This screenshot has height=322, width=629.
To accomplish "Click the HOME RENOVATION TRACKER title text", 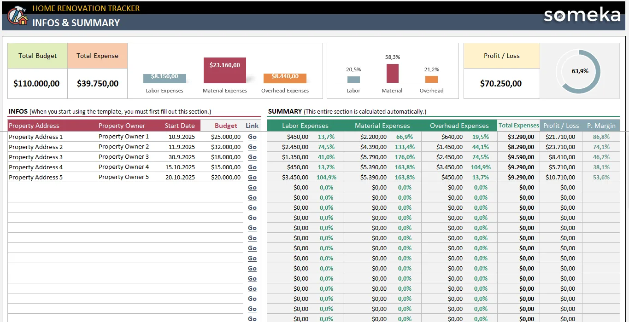I will click(86, 8).
